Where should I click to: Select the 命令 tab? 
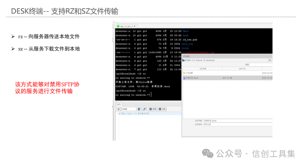pos(119,104)
